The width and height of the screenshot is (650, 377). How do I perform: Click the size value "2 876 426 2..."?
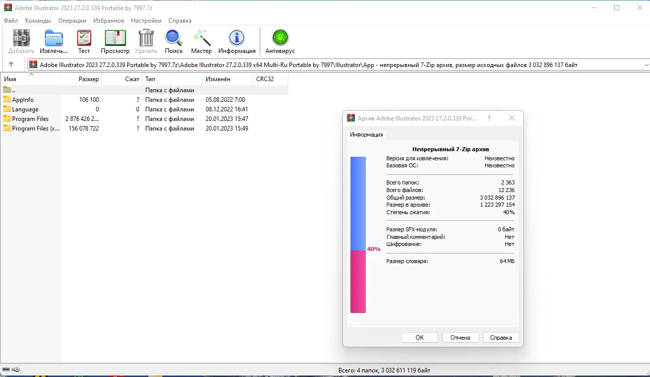[x=82, y=119]
